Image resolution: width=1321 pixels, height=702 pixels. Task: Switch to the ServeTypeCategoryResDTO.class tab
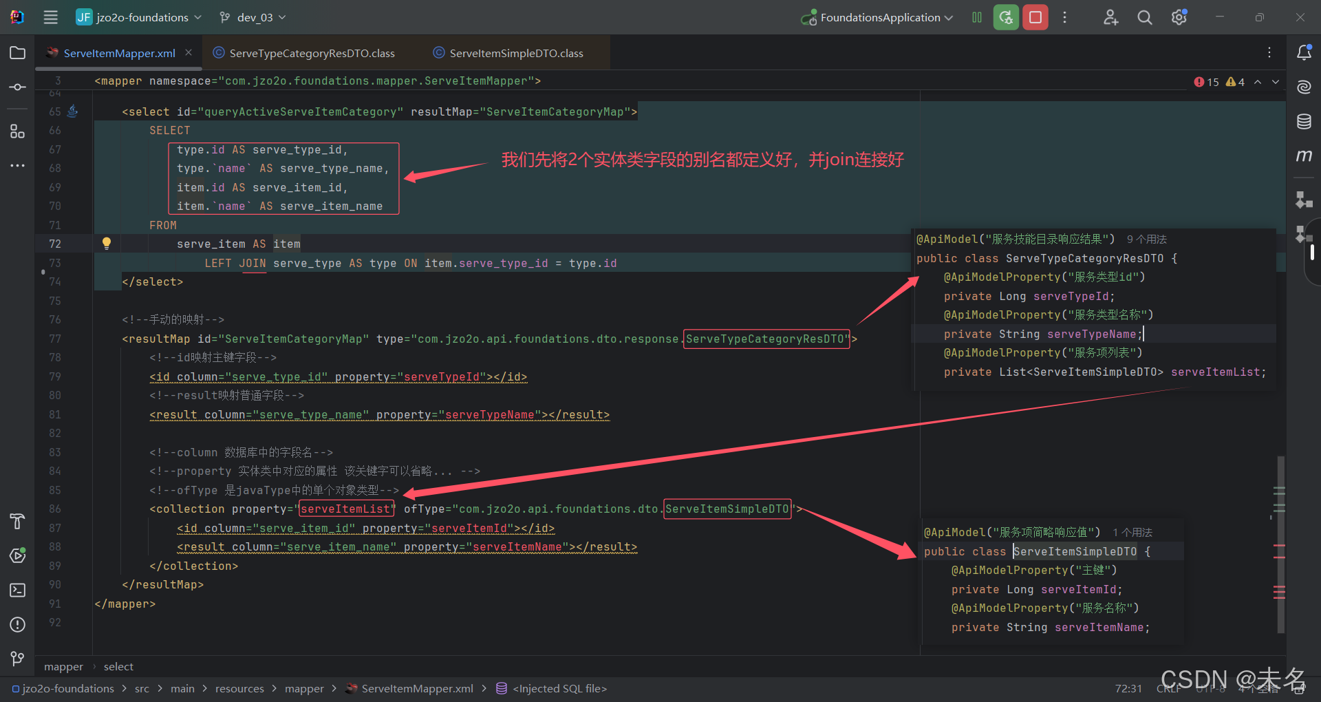pos(311,52)
